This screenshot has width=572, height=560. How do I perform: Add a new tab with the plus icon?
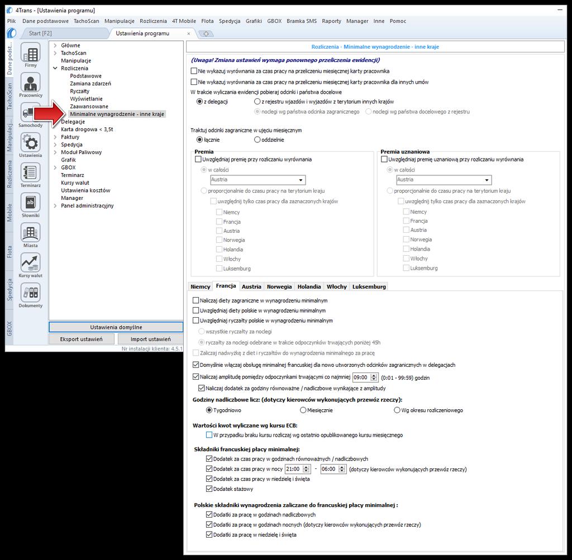206,33
